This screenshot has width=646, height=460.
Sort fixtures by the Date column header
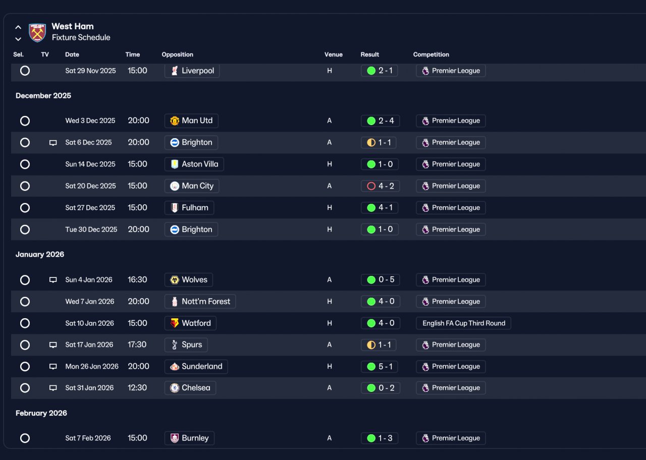[72, 54]
